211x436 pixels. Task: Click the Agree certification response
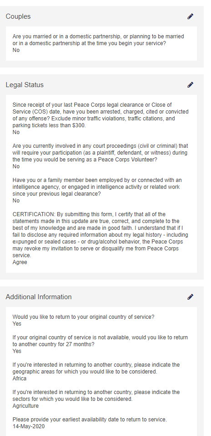click(20, 262)
